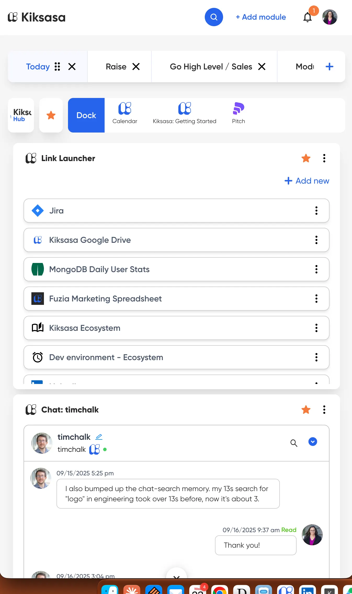This screenshot has width=352, height=594.
Task: Open LinkedIn from the macOS dock
Action: 308,589
